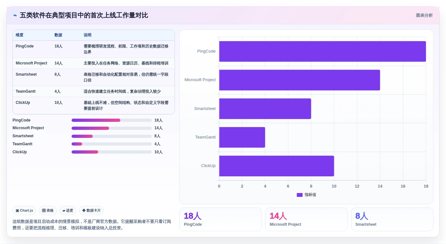Viewport: 446px width, 244px height.
Task: Click the Microsoft Project bar in chart
Action: (x=299, y=80)
